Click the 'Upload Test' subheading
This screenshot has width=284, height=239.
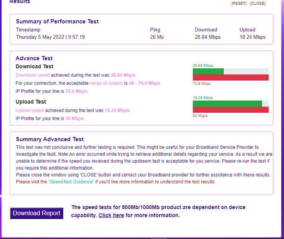[31, 102]
